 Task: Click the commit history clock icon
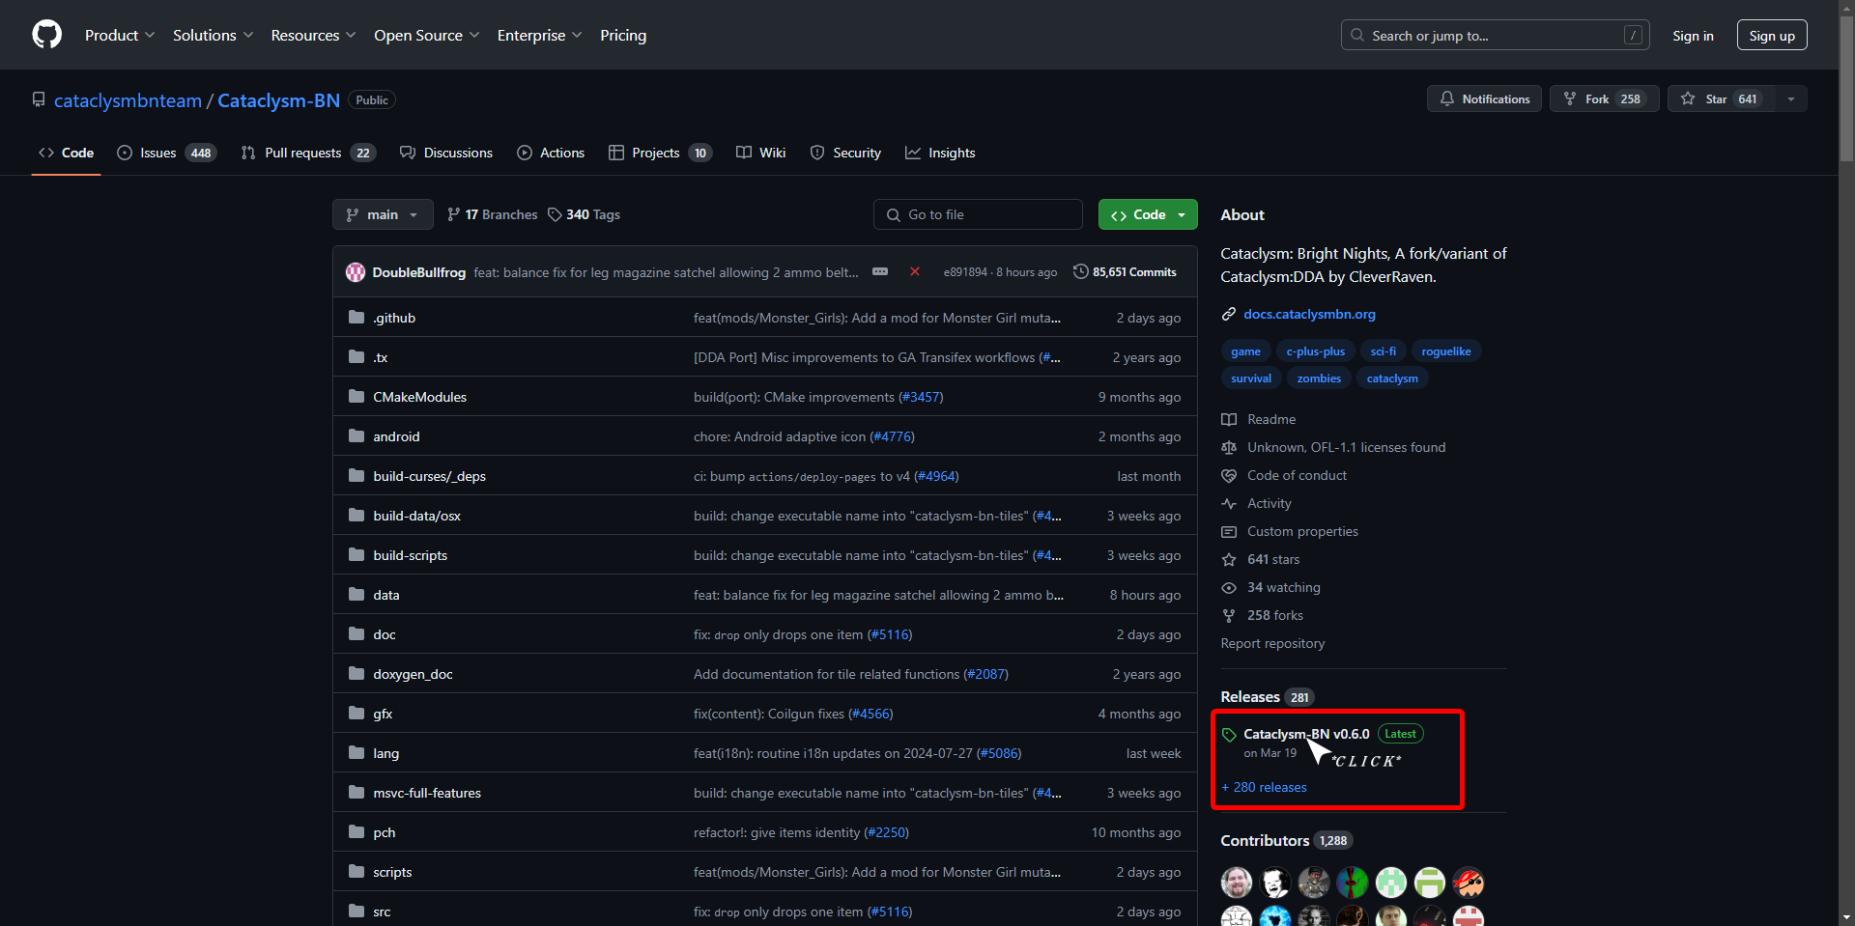point(1081,272)
